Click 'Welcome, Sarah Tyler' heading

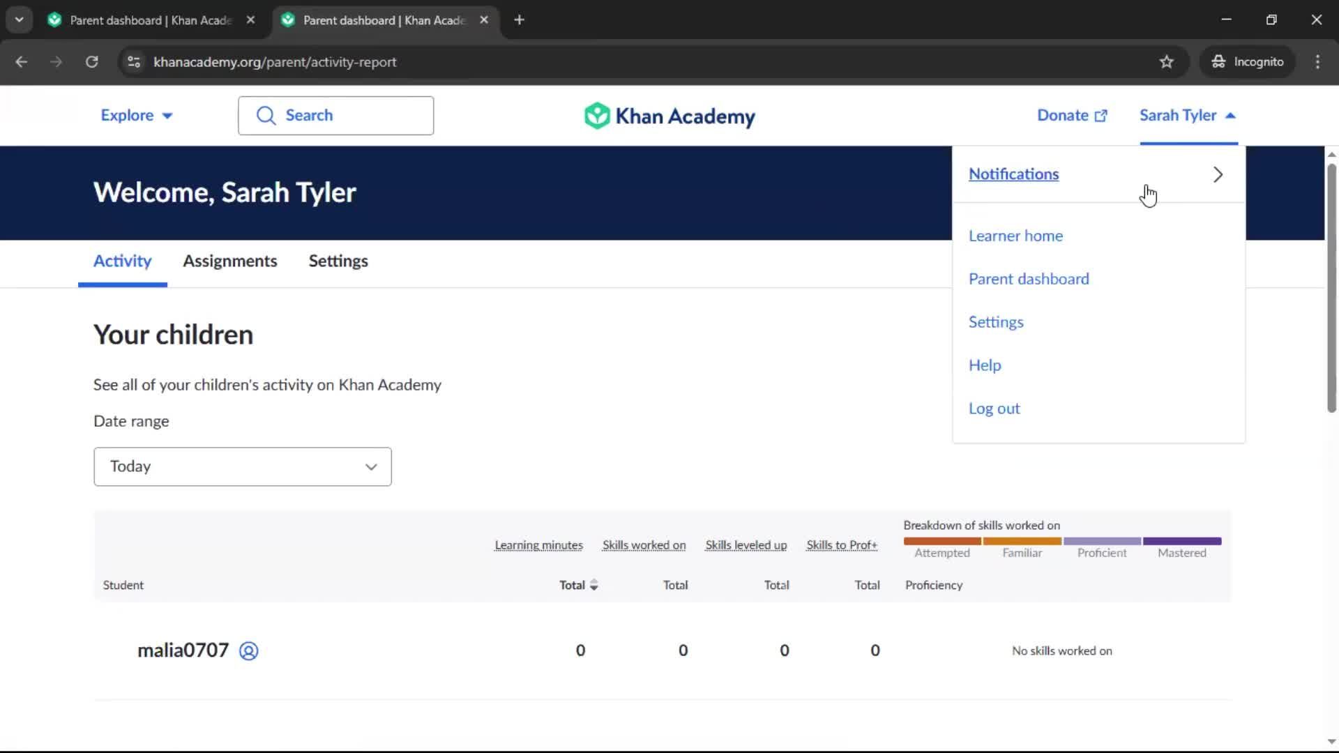[225, 193]
